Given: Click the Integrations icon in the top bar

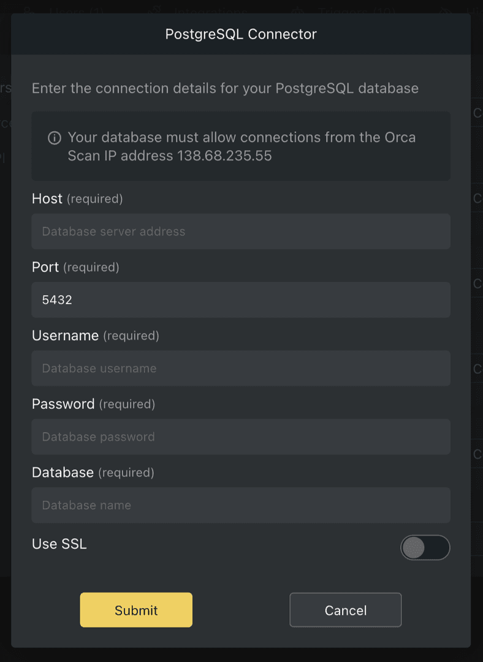Looking at the screenshot, I should (x=155, y=11).
